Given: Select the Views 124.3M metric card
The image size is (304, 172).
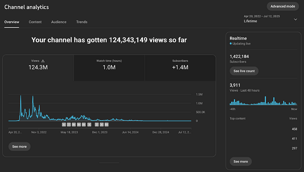Looking at the screenshot, I should 38,67.
